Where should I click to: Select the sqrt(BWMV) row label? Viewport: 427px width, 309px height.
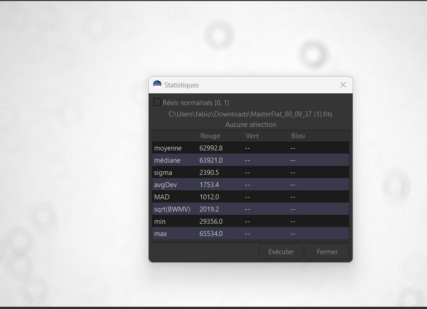click(x=172, y=209)
